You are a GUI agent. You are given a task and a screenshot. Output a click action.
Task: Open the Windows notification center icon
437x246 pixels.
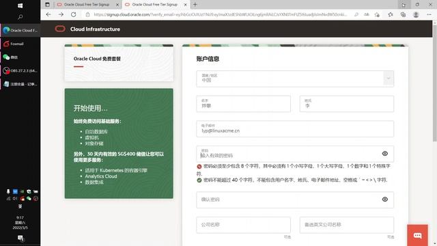tap(20, 238)
